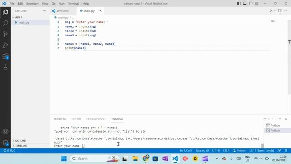The width and height of the screenshot is (291, 164).
Task: Click main.py in the breadcrumb
Action: [63, 17]
